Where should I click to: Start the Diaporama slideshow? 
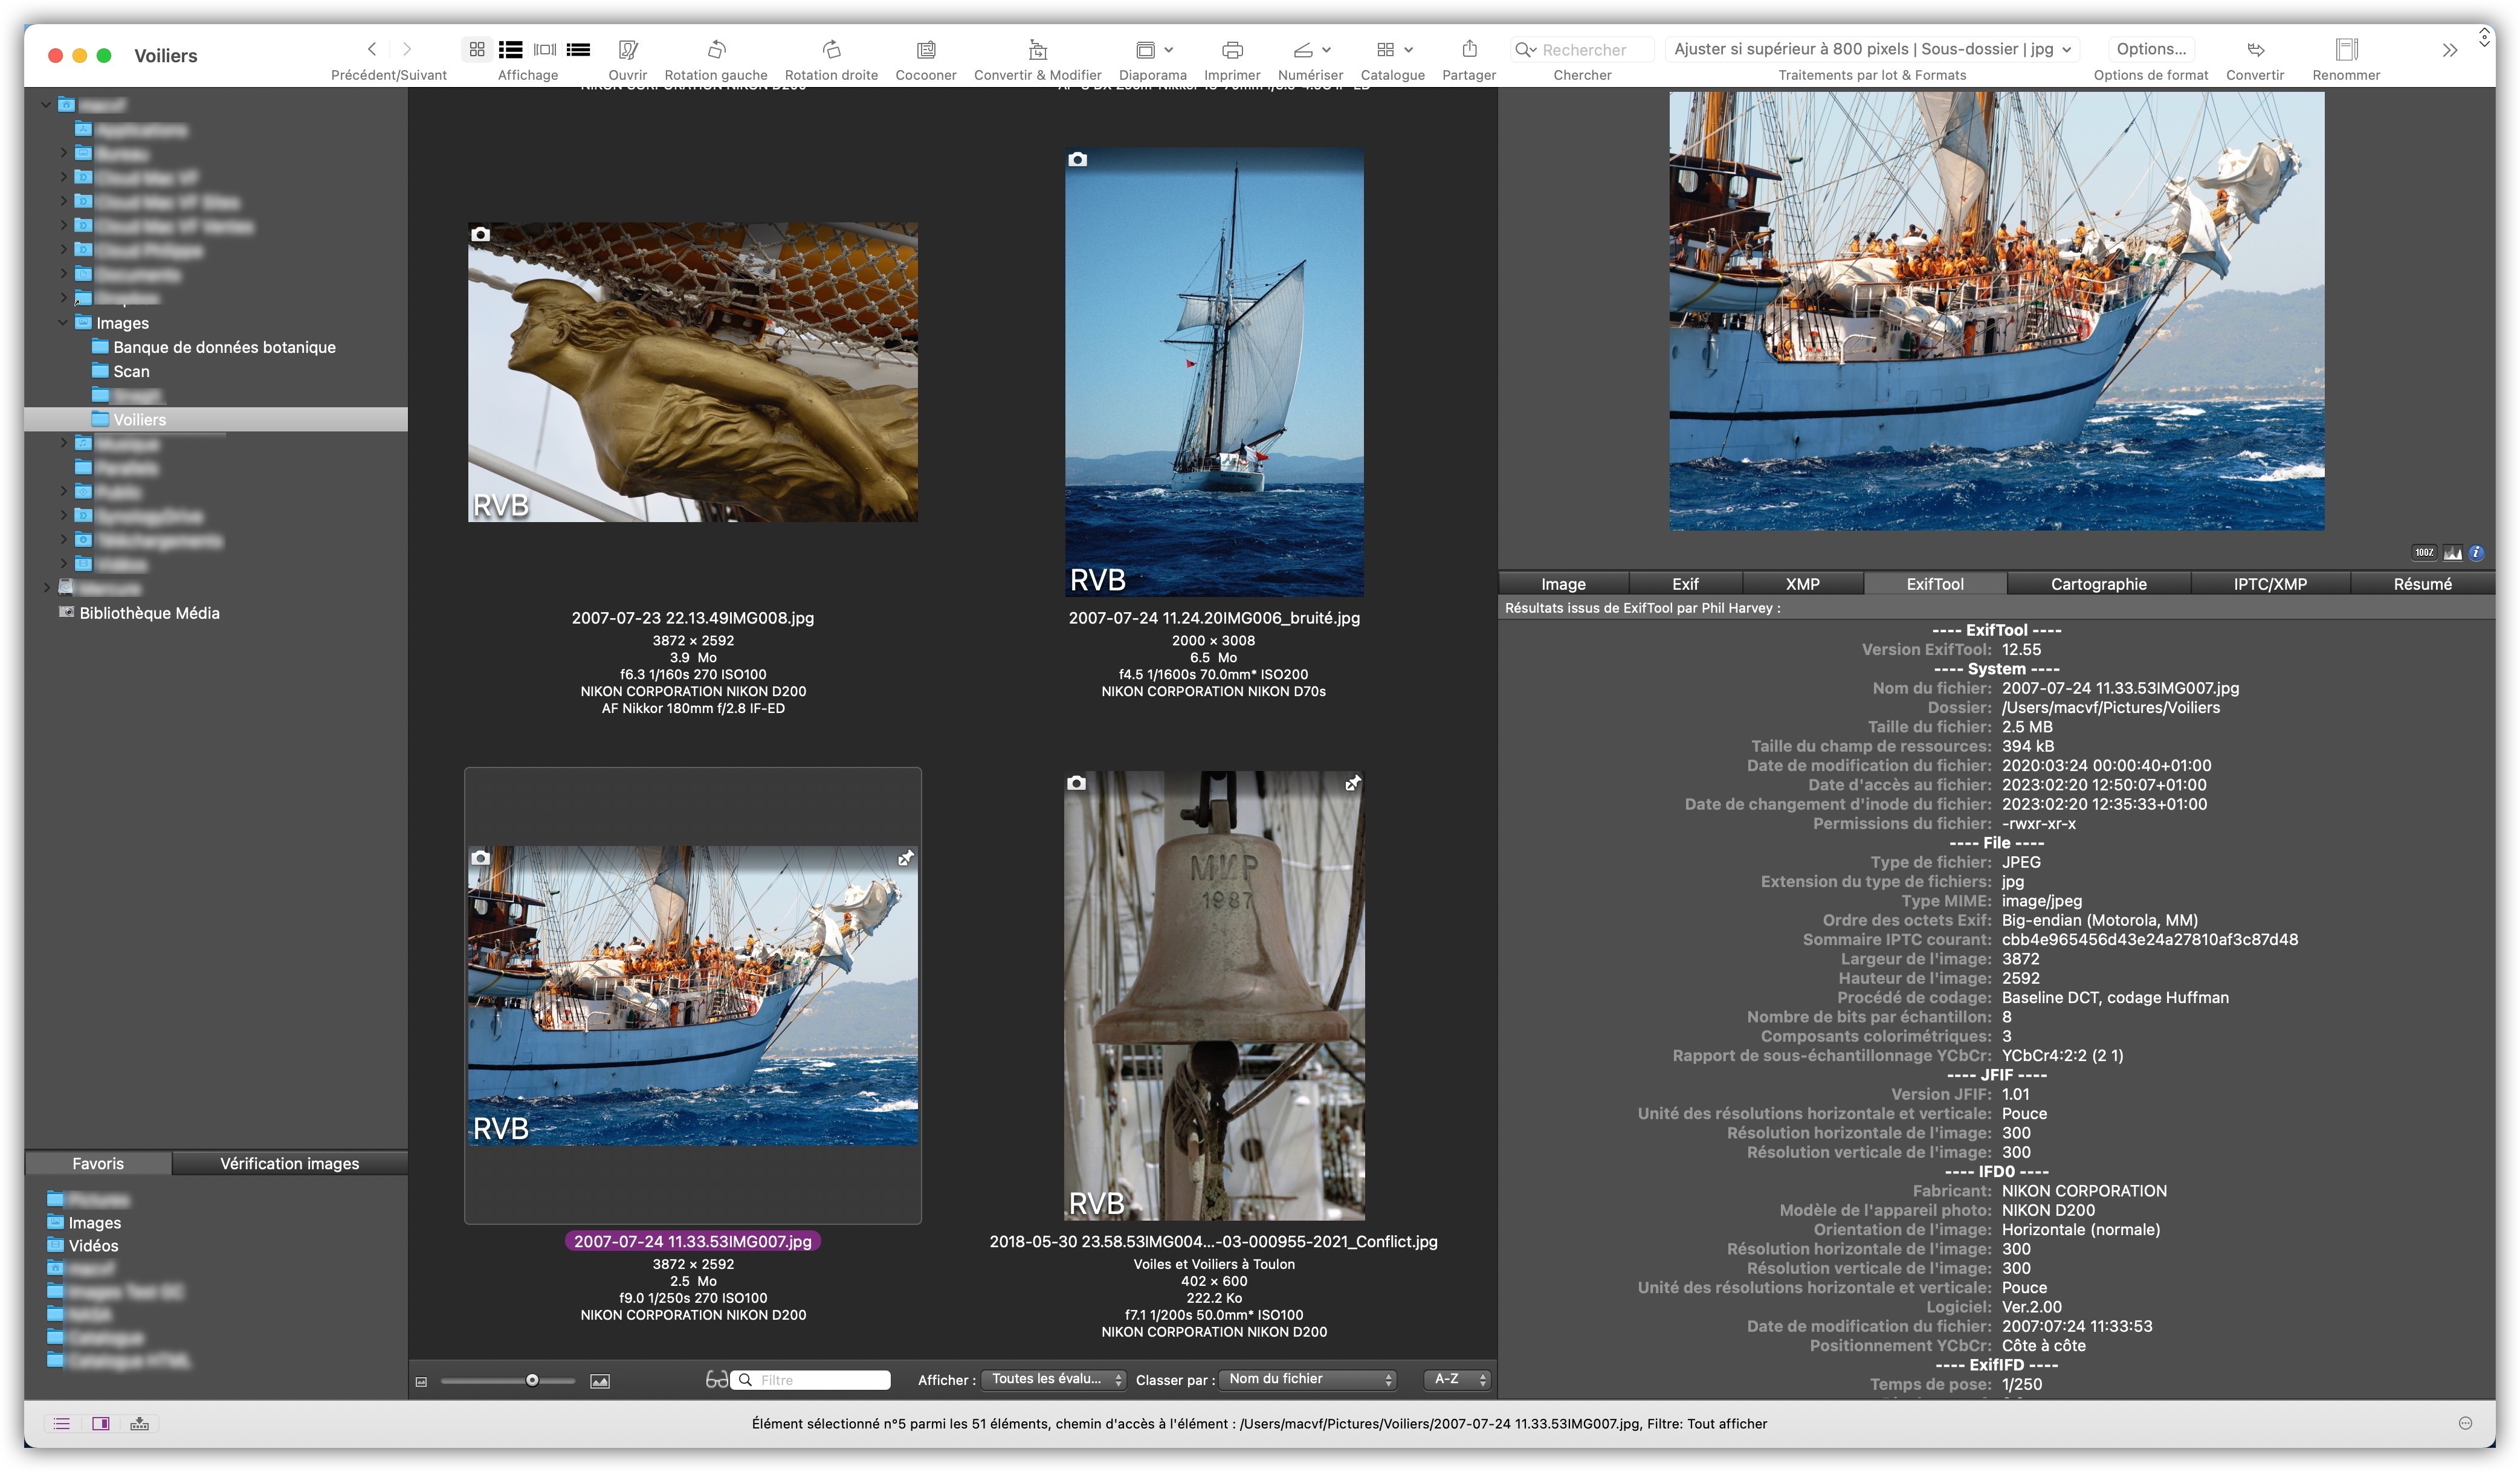click(1145, 49)
